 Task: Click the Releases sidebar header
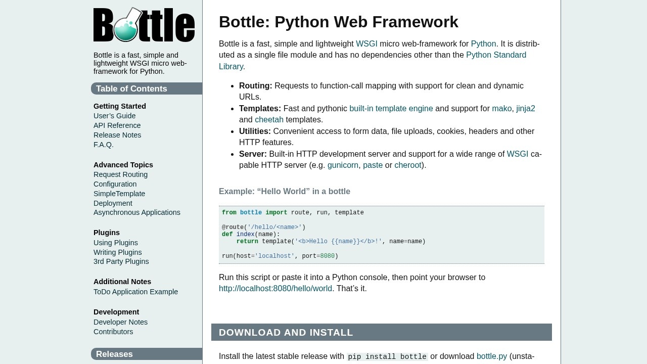147,354
